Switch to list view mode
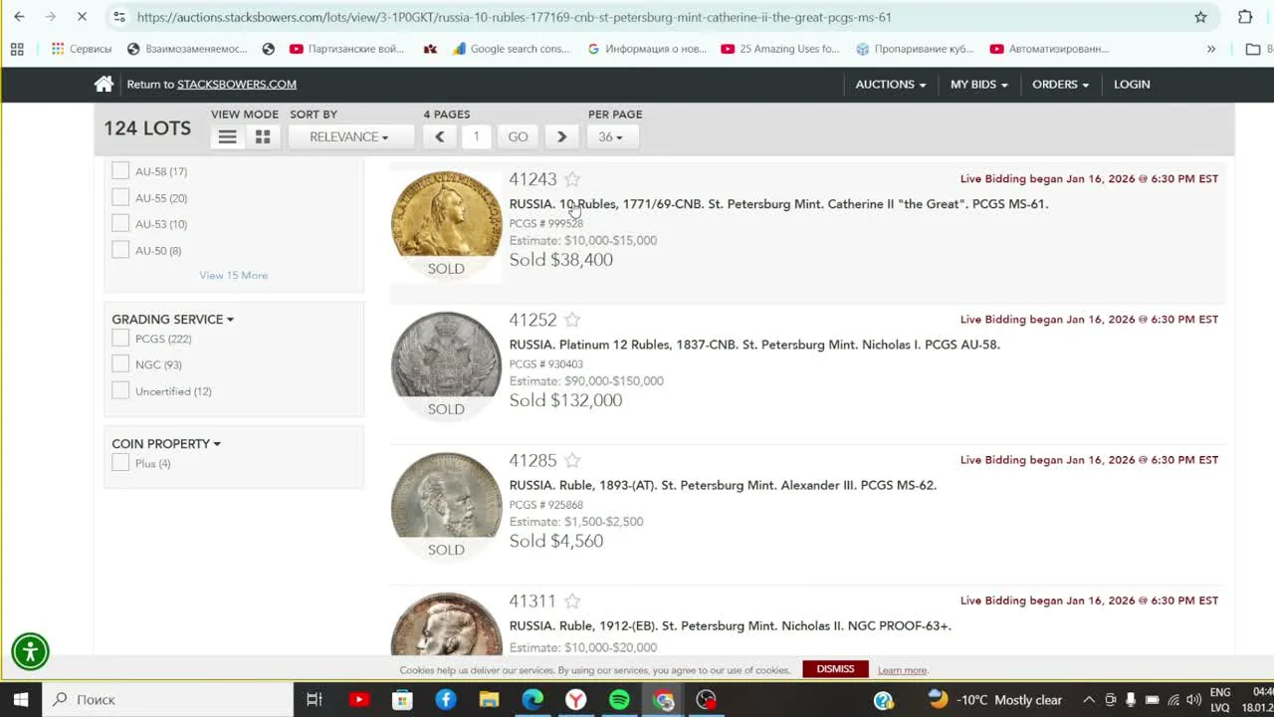Viewport: 1274px width, 717px height. [228, 137]
